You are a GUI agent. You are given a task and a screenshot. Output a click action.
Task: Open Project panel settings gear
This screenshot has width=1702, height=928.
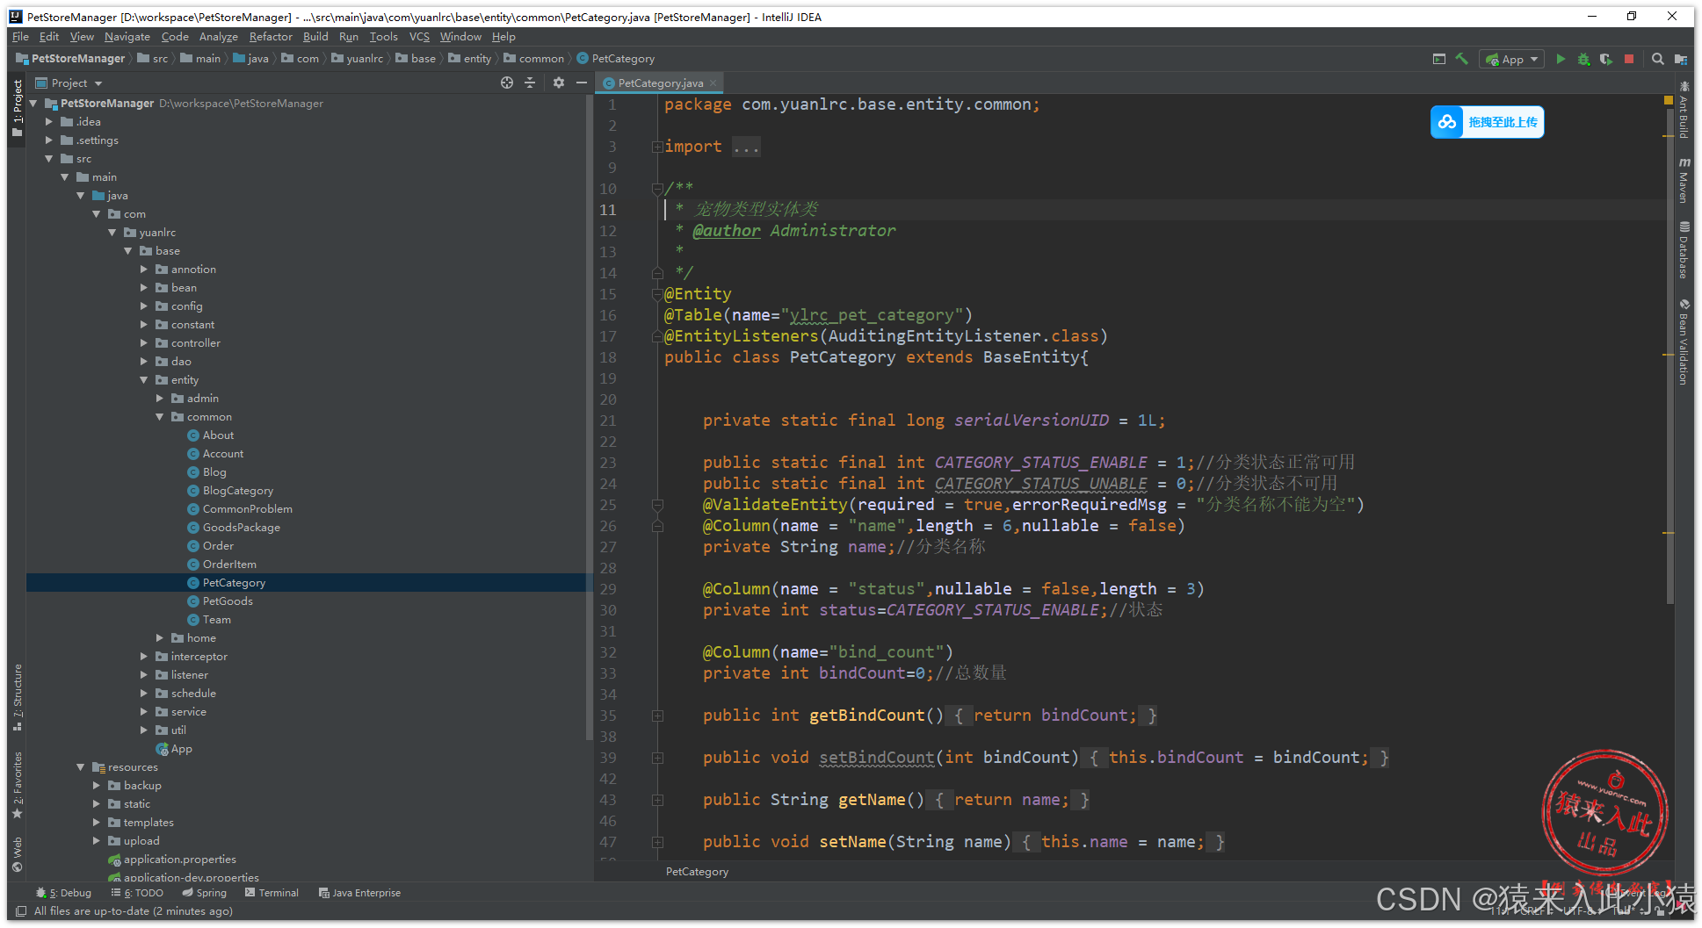pyautogui.click(x=559, y=83)
